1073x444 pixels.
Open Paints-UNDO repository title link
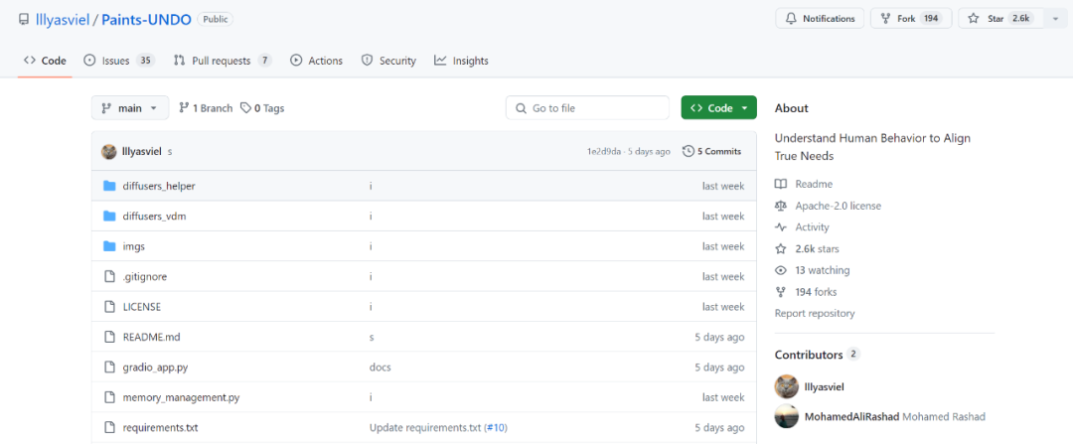point(146,19)
